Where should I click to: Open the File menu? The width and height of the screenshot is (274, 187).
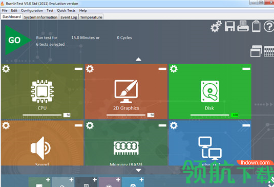pyautogui.click(x=5, y=10)
